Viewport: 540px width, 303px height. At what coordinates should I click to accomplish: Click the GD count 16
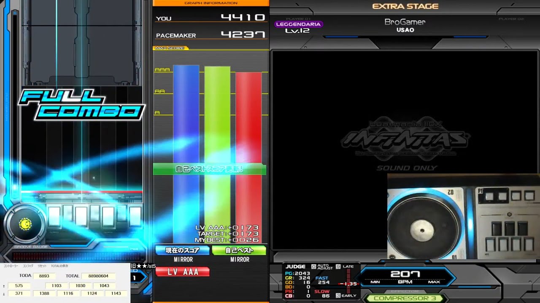click(306, 283)
